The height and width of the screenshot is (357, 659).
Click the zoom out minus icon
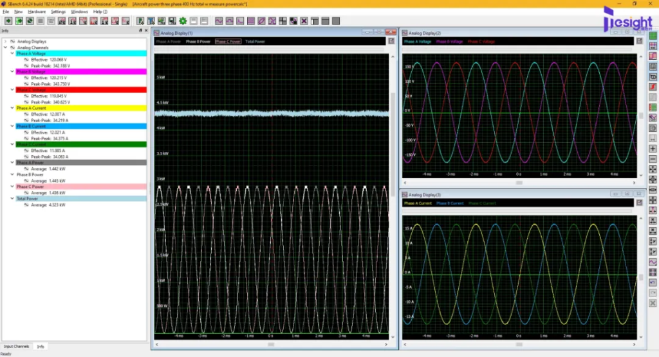(653, 159)
